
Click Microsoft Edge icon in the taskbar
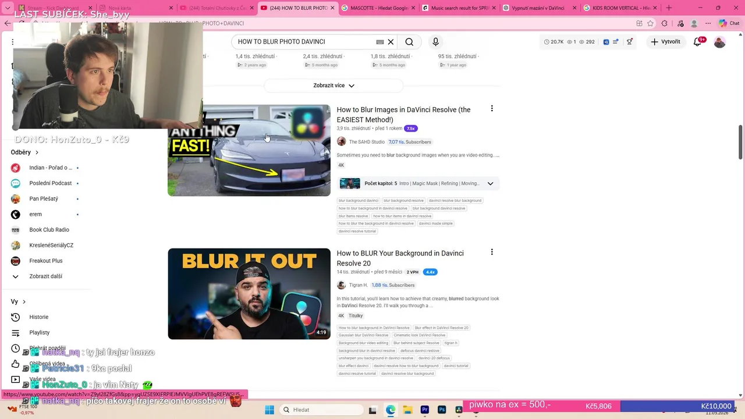391,410
